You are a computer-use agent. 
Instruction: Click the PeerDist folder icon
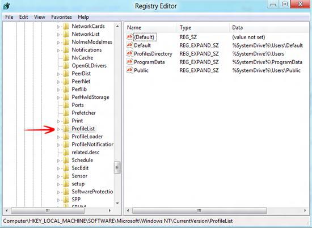pyautogui.click(x=66, y=74)
